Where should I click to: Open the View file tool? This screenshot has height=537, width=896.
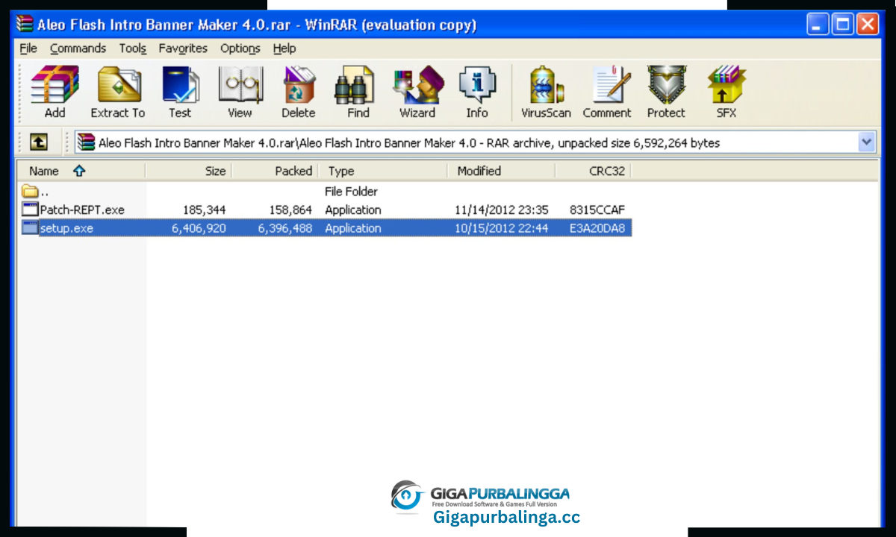(x=240, y=92)
